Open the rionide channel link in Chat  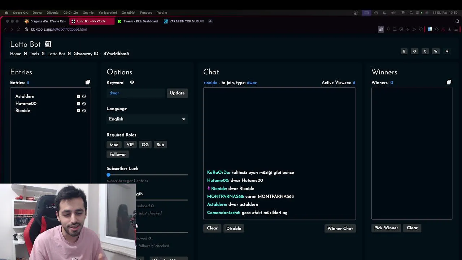point(210,83)
